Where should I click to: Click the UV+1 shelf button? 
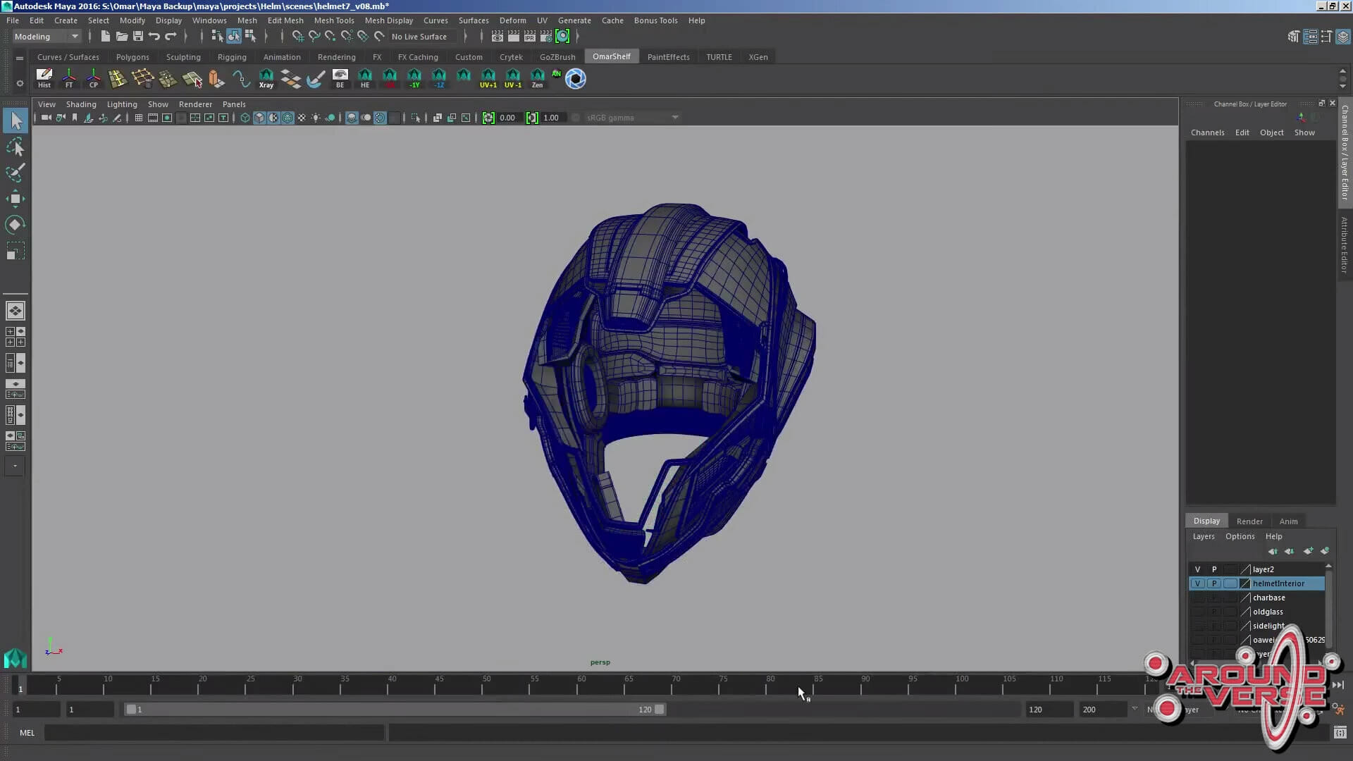coord(488,78)
